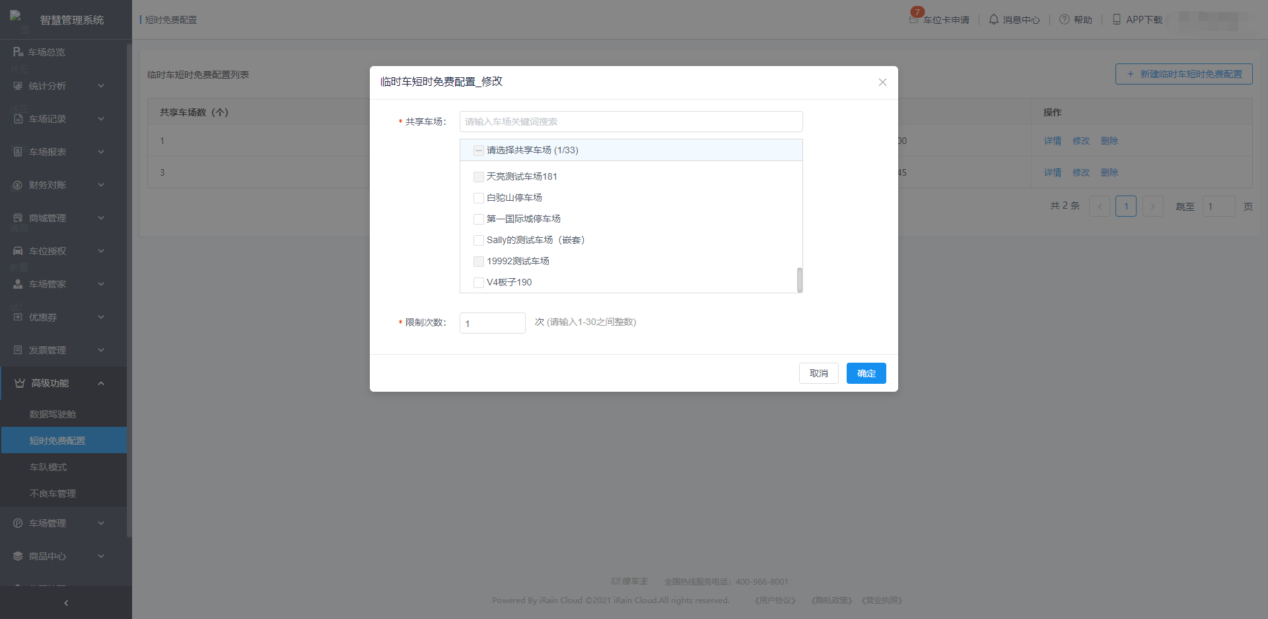1268x619 pixels.
Task: Click the 共享车场 search input field
Action: 631,122
